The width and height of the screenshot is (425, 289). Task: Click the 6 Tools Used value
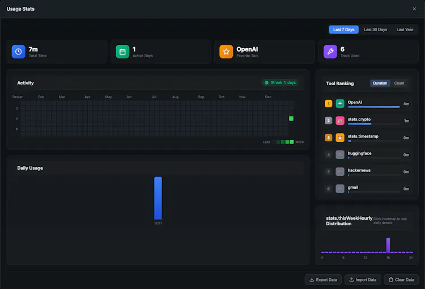[342, 49]
